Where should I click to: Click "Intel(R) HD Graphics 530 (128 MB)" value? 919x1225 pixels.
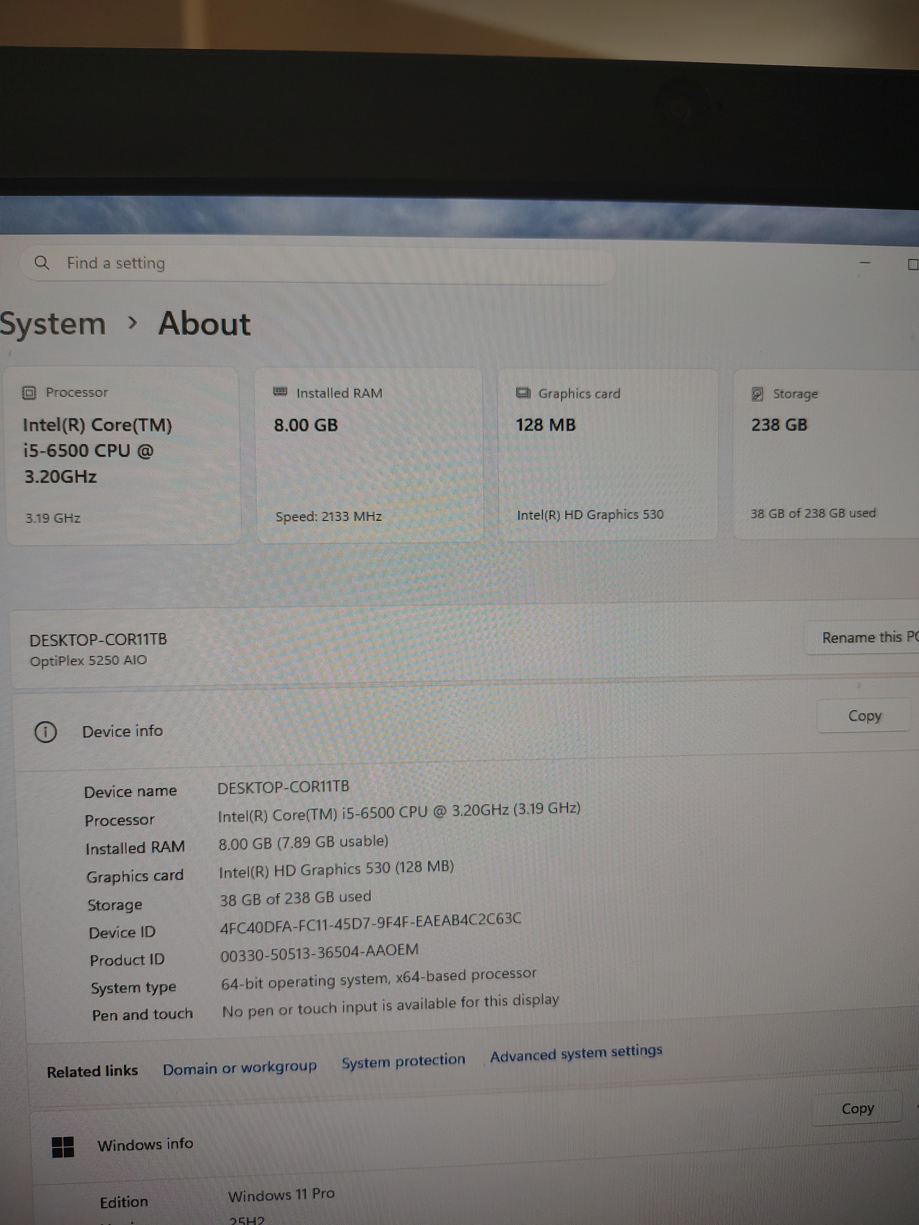pos(336,870)
